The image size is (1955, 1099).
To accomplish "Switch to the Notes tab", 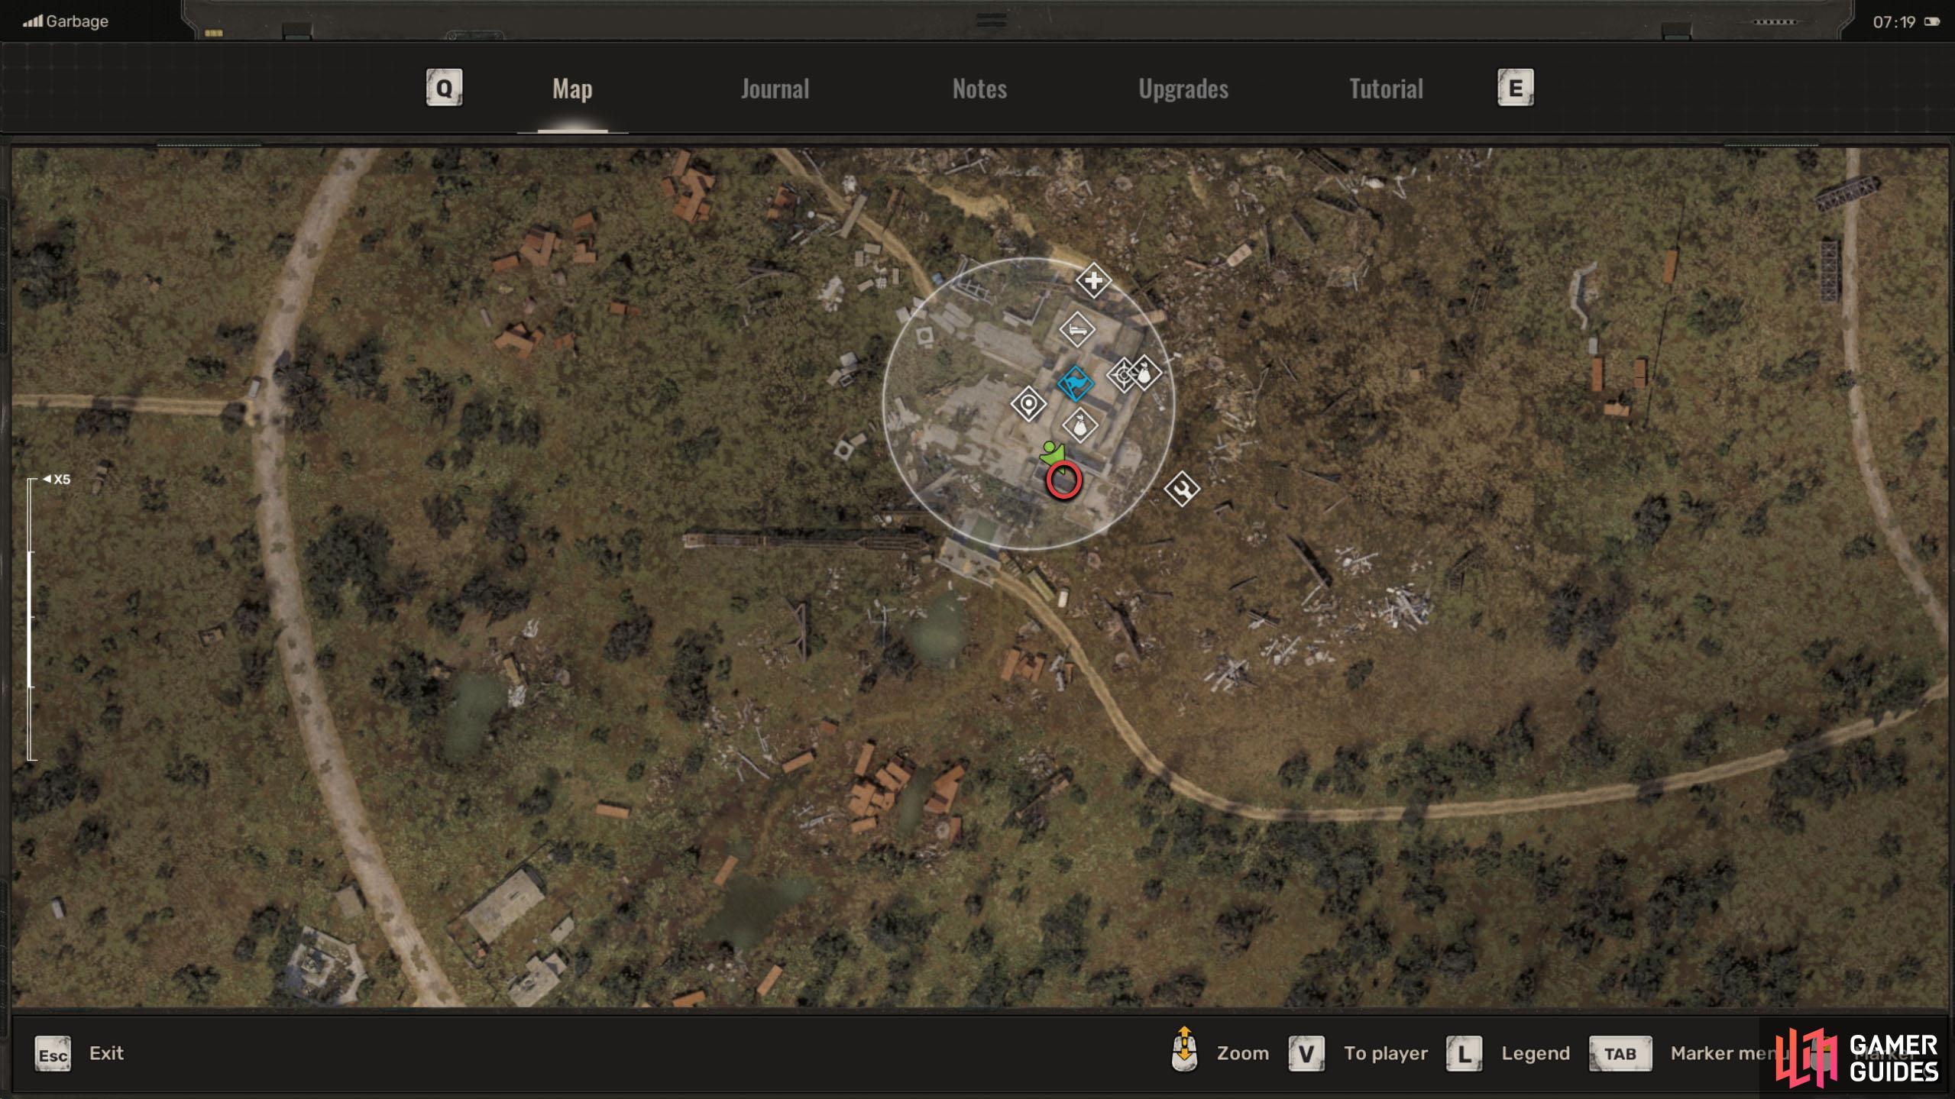I will point(979,89).
